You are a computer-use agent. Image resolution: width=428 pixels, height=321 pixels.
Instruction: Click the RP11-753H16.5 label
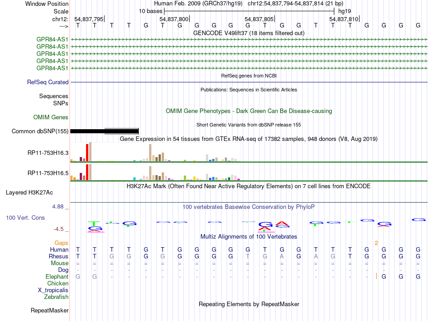[x=48, y=173]
